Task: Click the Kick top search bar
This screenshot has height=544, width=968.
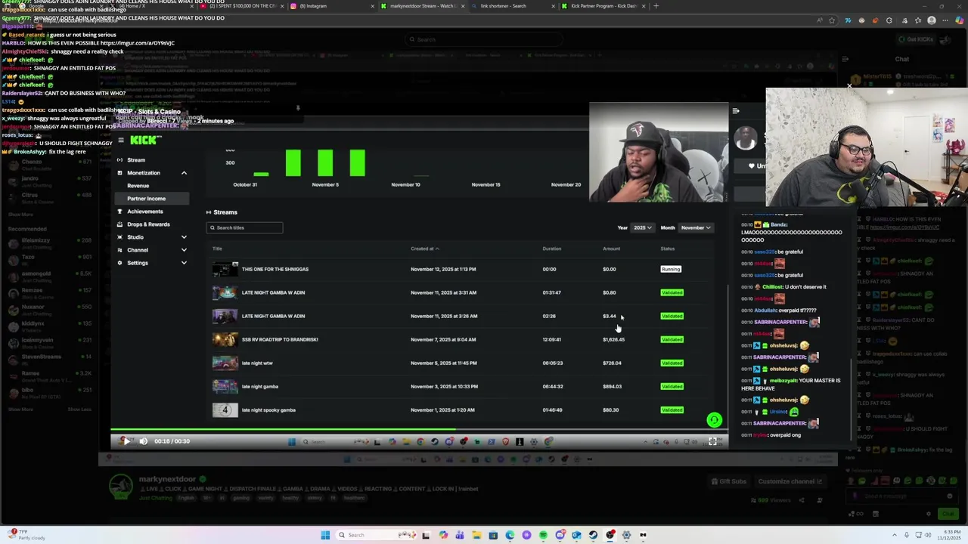Action: point(484,39)
